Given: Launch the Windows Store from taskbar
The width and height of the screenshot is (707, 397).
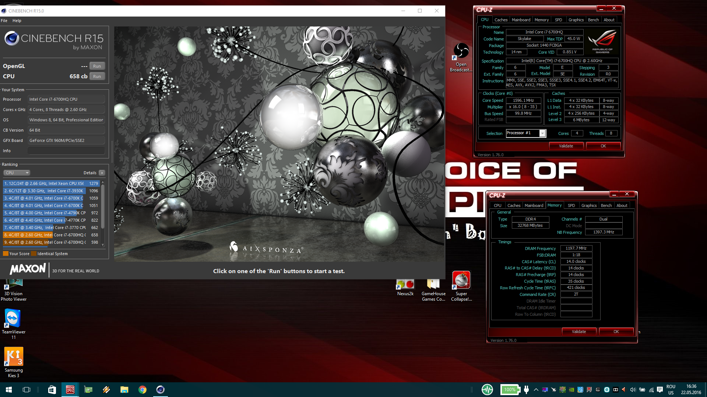Looking at the screenshot, I should pos(52,390).
